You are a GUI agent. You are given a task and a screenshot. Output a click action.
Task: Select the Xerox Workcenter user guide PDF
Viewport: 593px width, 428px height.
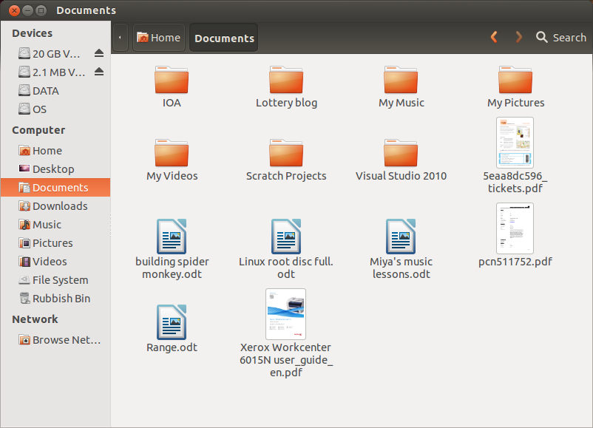click(x=285, y=313)
